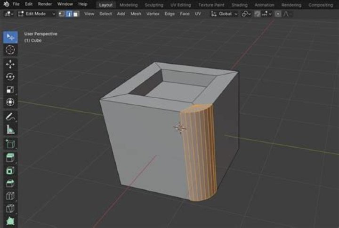
Task: Open the editor type dropdown
Action: pos(8,14)
